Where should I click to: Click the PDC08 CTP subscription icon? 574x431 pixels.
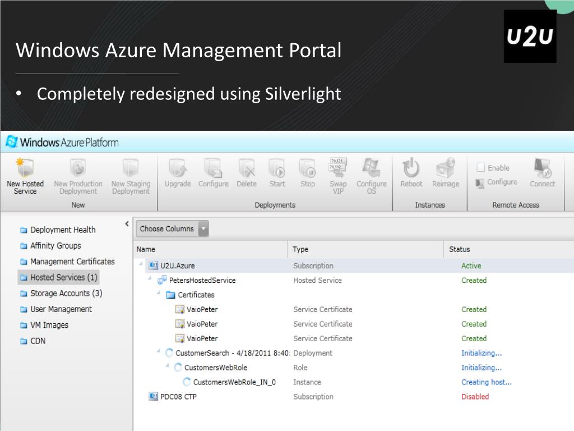(x=153, y=396)
